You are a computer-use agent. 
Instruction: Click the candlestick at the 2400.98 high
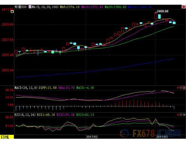click(156, 16)
